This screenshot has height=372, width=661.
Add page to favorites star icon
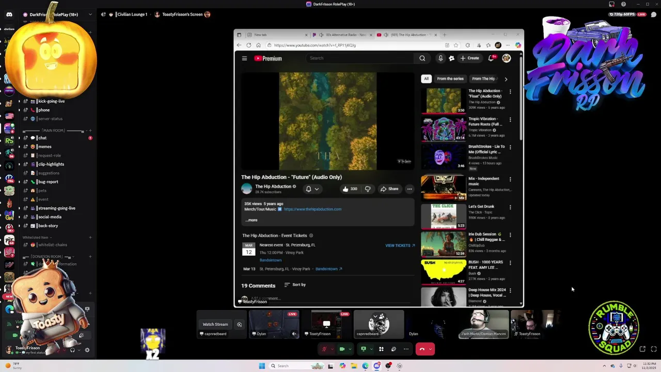(x=455, y=45)
